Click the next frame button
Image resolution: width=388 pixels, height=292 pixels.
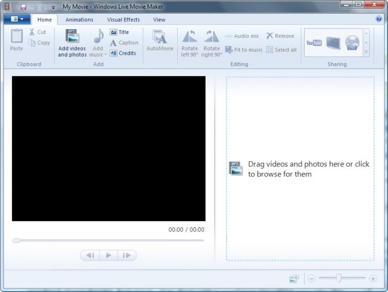point(127,255)
